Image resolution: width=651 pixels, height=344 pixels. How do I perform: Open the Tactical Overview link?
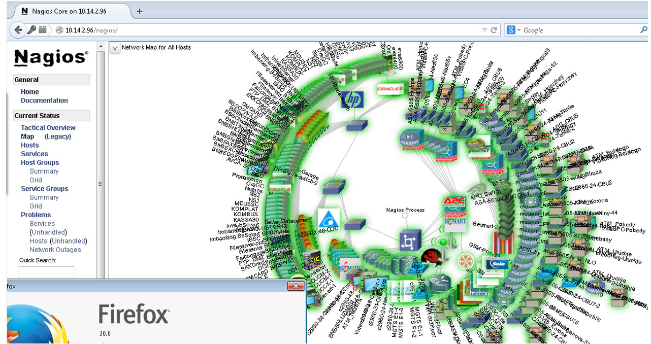tap(48, 128)
